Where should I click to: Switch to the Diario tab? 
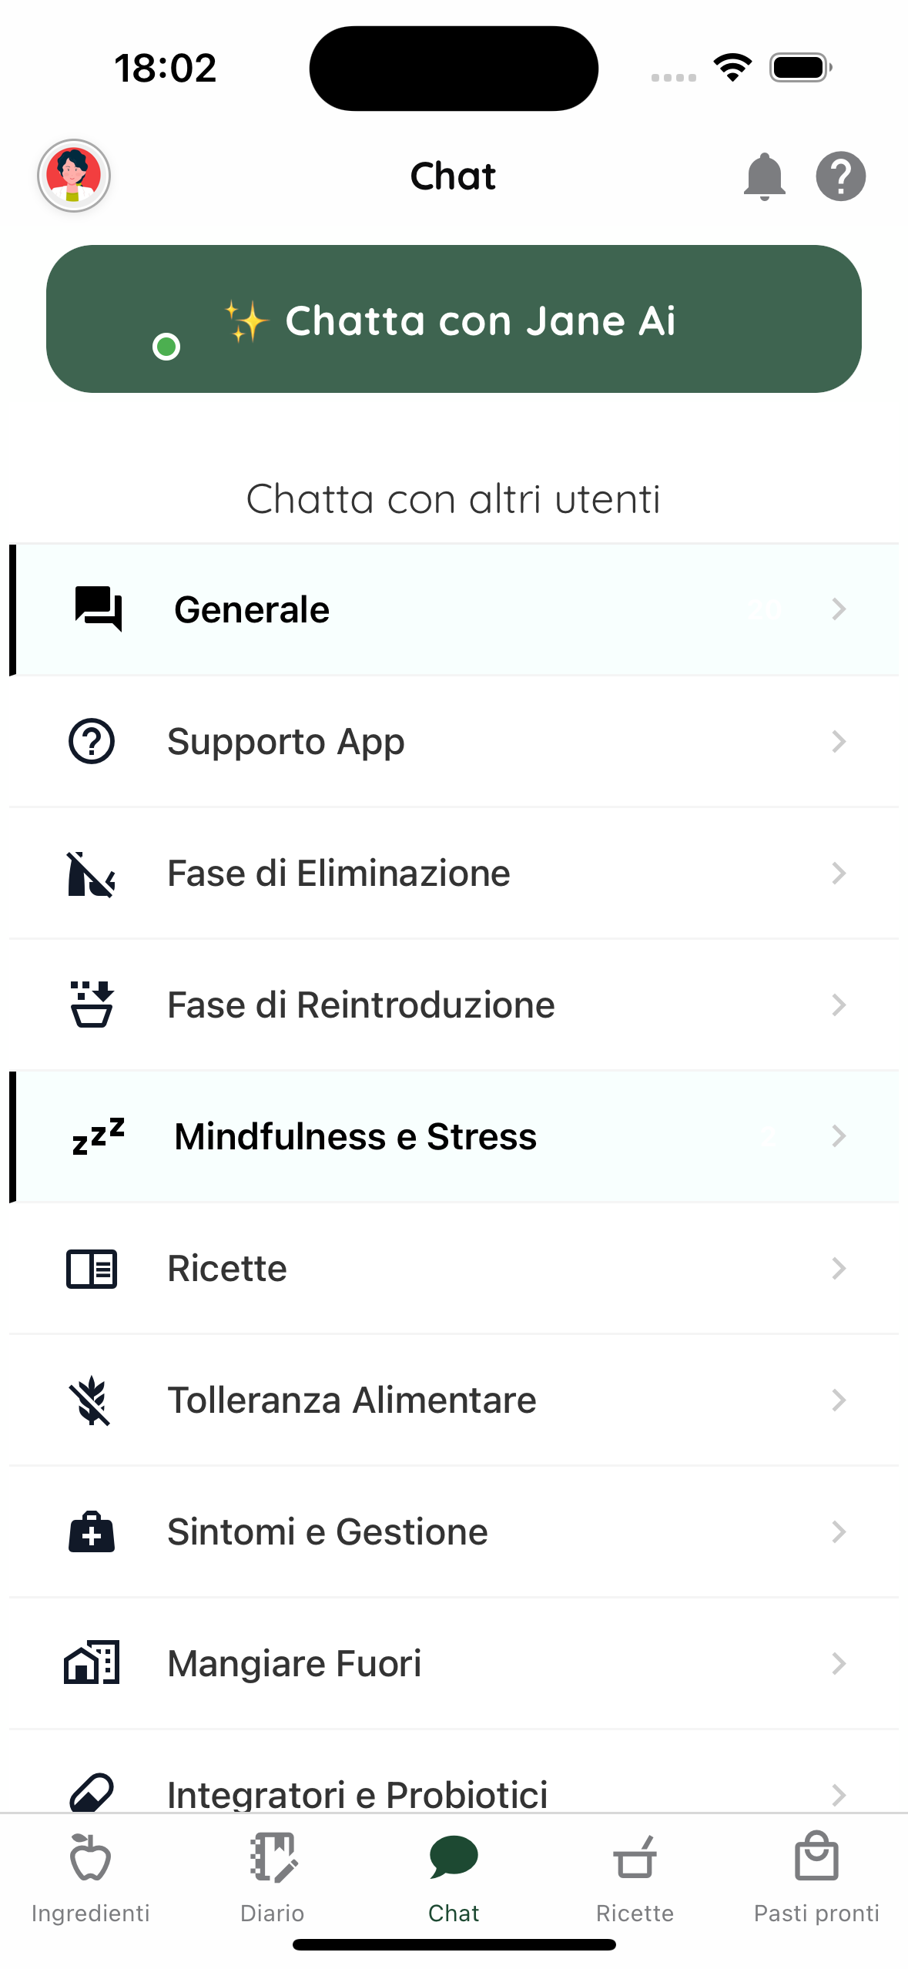pyautogui.click(x=273, y=1878)
